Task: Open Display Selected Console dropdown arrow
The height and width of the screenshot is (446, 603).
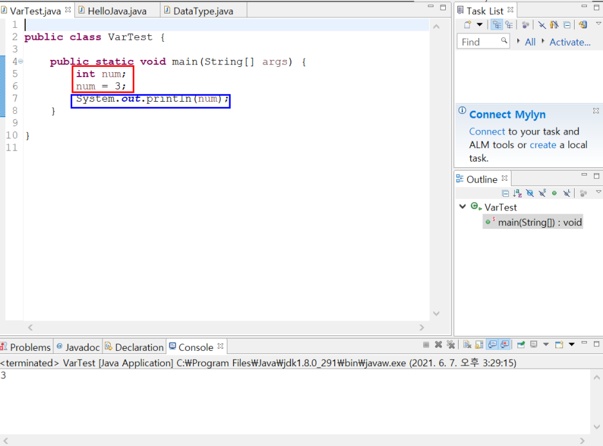Action: click(x=546, y=344)
